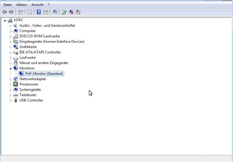
Task: Scan for hardware changes via toolbar icon
Action: (x=55, y=12)
